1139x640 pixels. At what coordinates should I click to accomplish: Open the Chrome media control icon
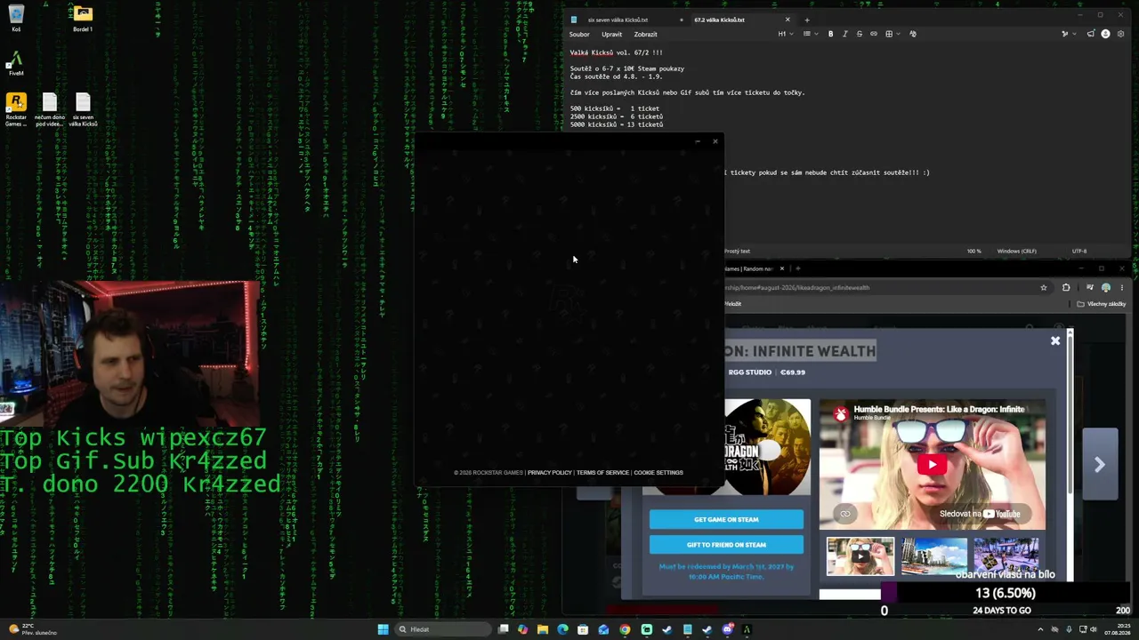[x=1090, y=288]
